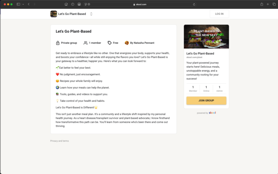Click the powered by skool logo
278x174 pixels.
point(212,113)
